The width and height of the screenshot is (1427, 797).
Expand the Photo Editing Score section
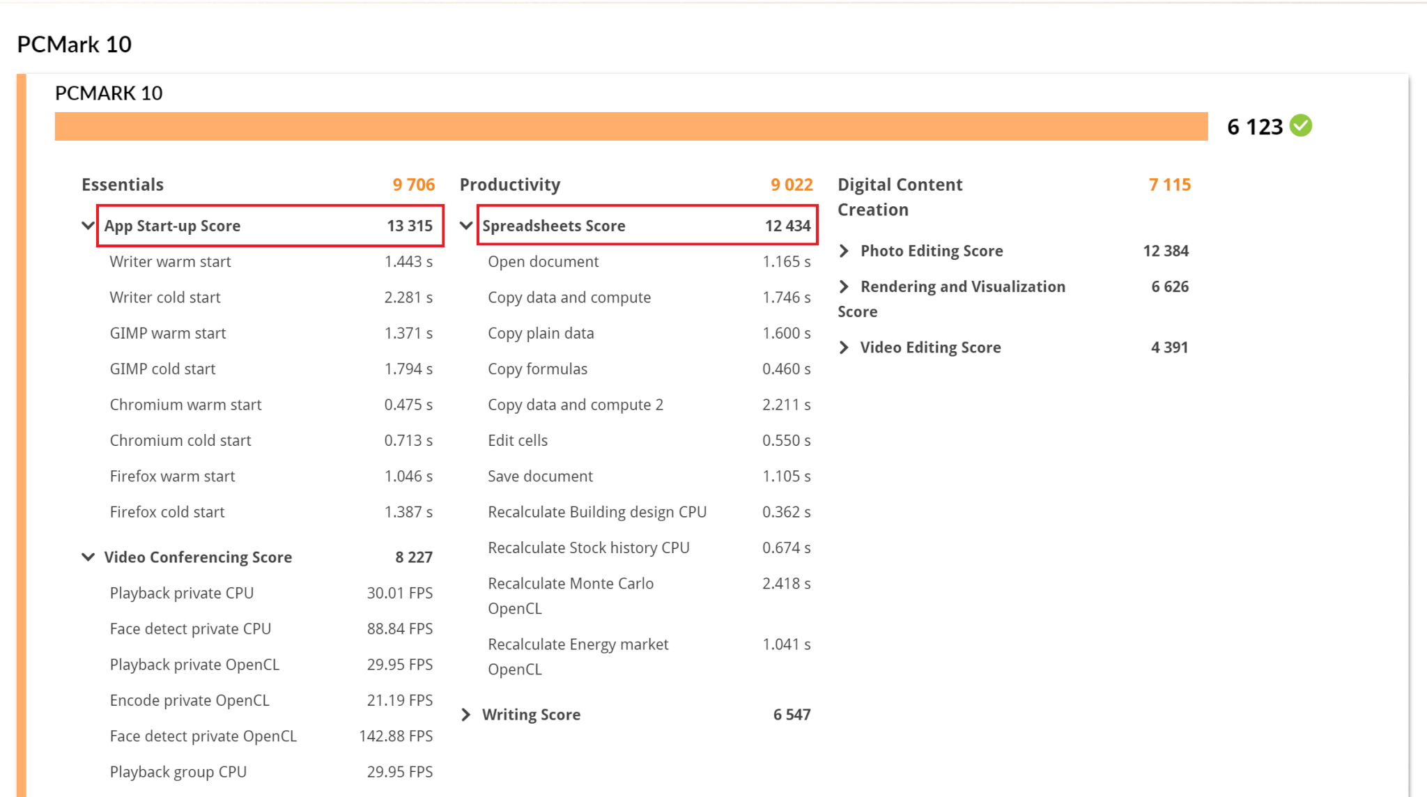(x=844, y=251)
